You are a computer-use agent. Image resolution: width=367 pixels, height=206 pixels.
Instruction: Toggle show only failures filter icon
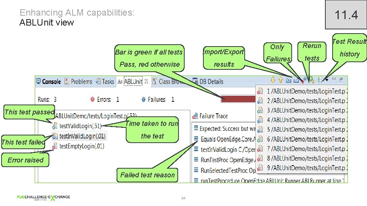[x=304, y=80]
